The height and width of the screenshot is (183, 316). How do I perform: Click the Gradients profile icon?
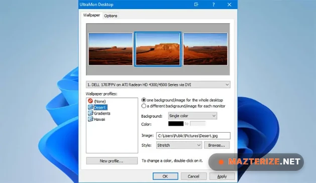90,113
